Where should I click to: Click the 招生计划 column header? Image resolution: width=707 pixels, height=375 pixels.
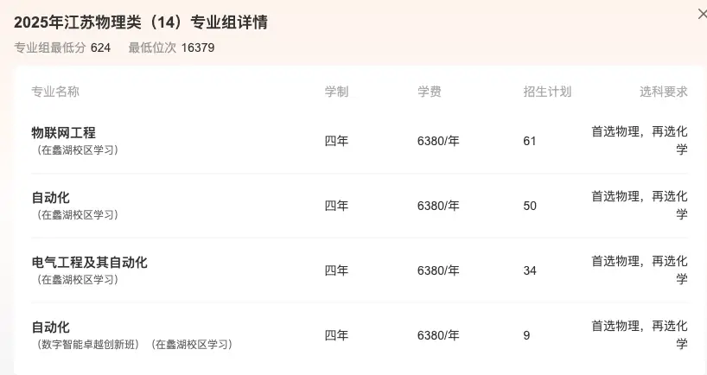(547, 92)
